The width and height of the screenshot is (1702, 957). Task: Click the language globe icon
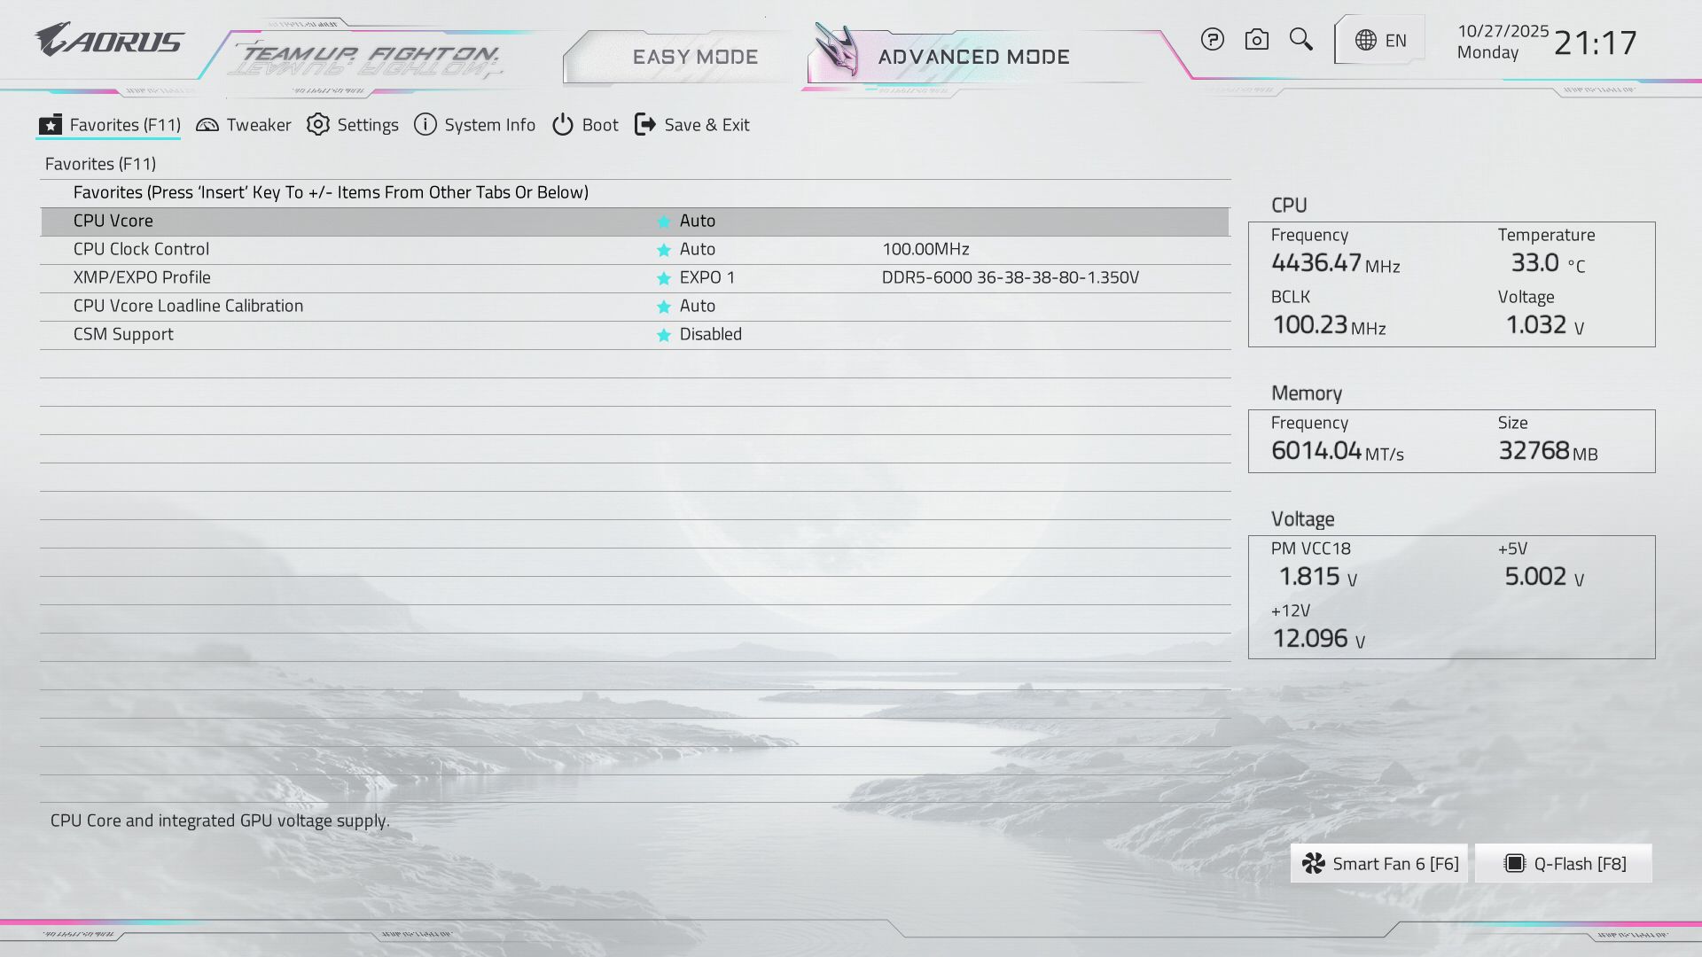tap(1366, 40)
